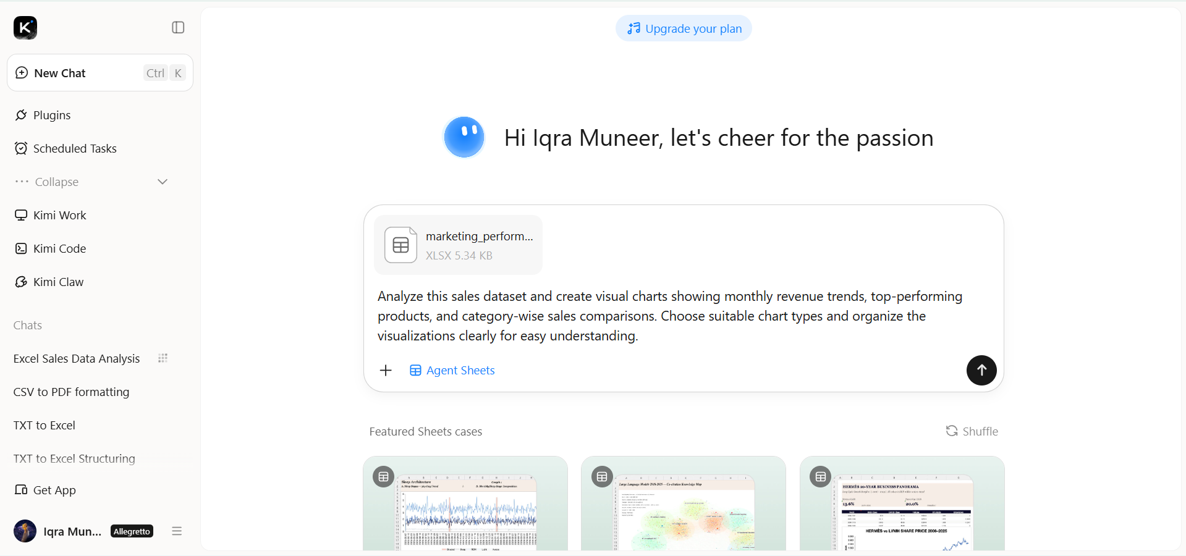Image resolution: width=1186 pixels, height=556 pixels.
Task: Click the blue Kimi mascot face
Action: (464, 137)
